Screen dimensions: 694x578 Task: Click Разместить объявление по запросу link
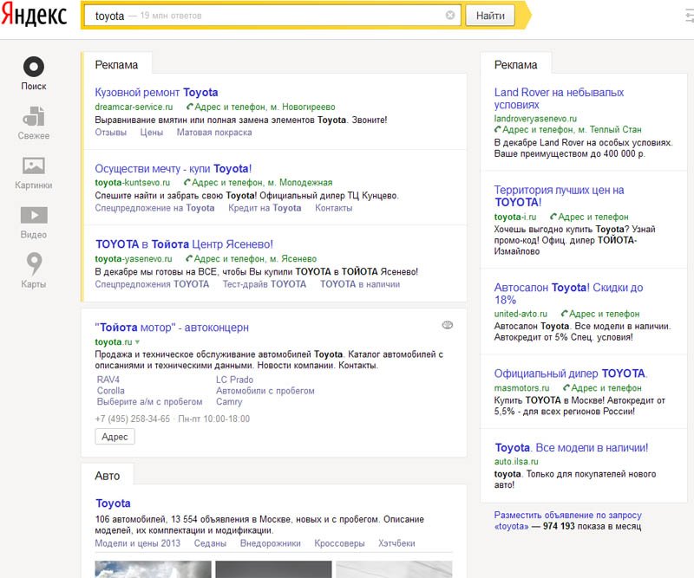567,521
